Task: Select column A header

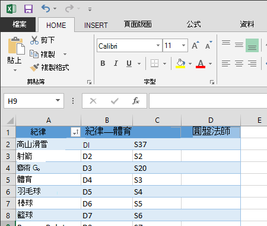Action: (49, 120)
